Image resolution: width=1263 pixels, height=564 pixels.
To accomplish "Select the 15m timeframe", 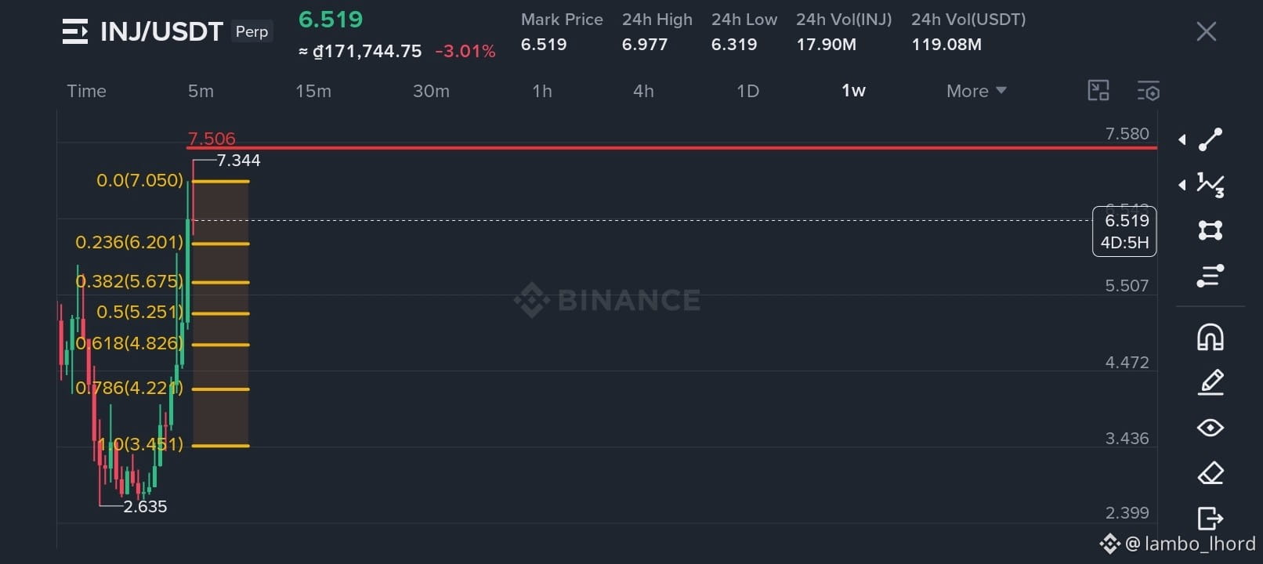I will [x=313, y=91].
